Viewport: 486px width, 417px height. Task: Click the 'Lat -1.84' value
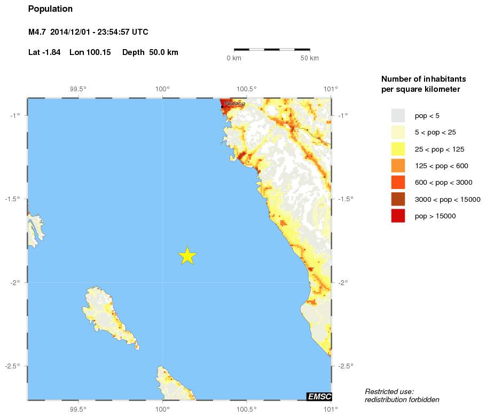tap(44, 52)
